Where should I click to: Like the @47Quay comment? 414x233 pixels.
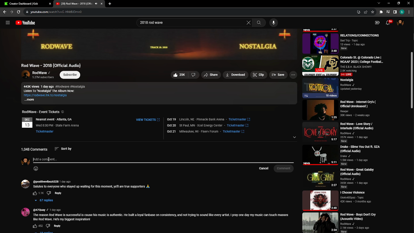pos(35,226)
